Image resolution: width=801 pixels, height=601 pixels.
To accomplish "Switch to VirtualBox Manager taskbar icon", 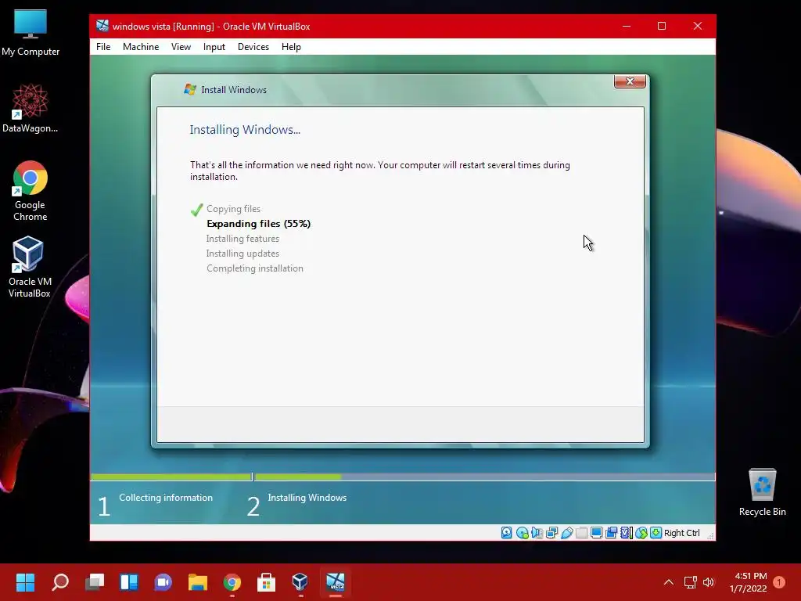I will tap(300, 582).
